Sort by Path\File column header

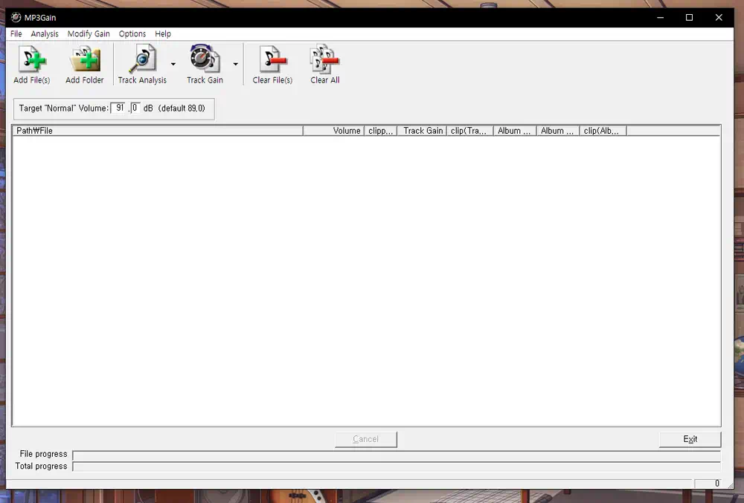tap(158, 131)
